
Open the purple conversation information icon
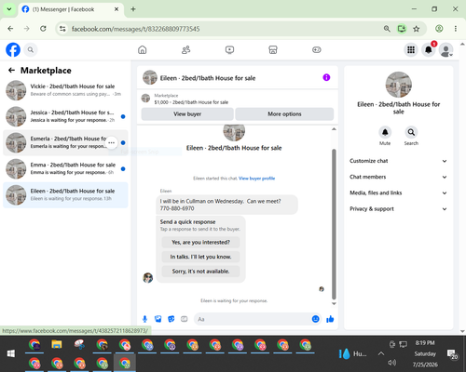326,77
